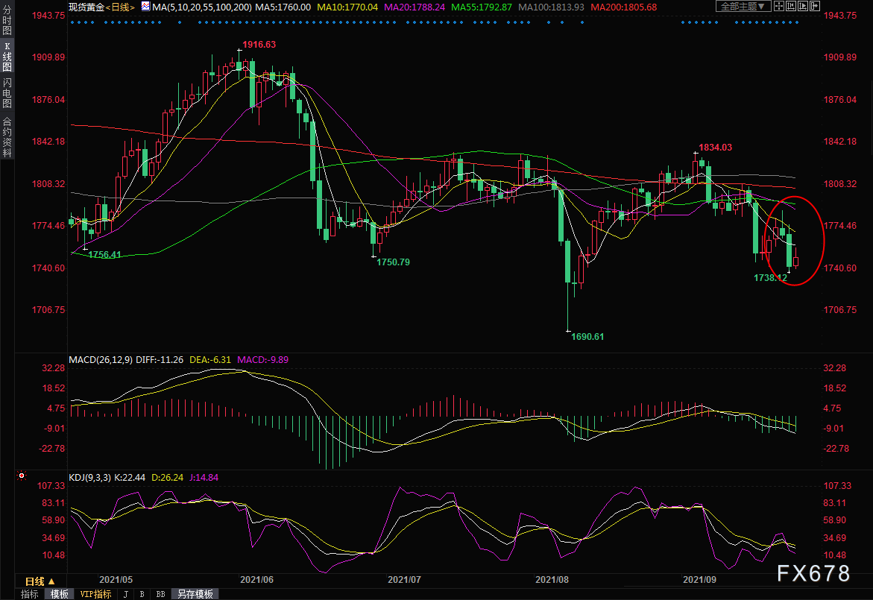
Task: Select the K线图 side tab
Action: (7, 57)
